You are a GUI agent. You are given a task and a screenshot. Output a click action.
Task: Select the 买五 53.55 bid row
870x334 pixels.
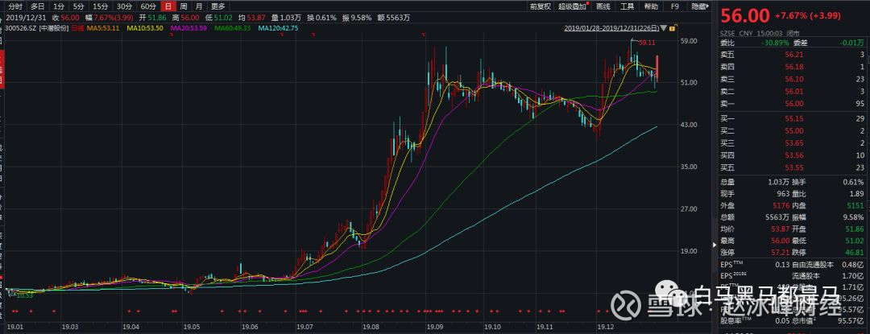pos(793,167)
